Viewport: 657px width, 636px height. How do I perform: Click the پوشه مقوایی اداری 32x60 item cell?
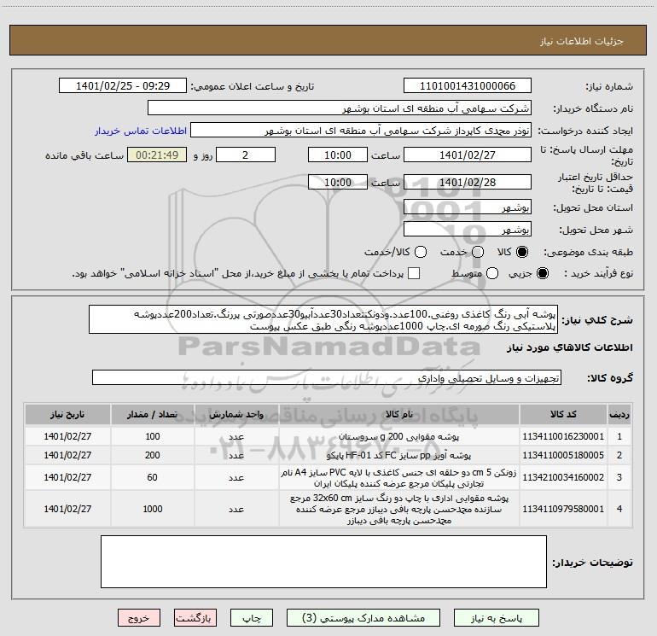point(399,509)
